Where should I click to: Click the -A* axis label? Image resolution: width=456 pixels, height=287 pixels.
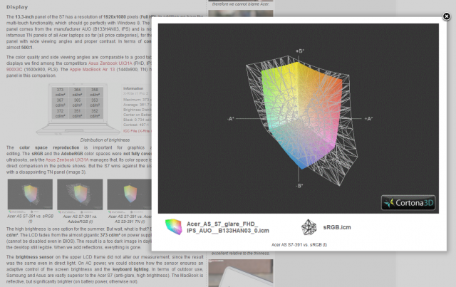(231, 119)
